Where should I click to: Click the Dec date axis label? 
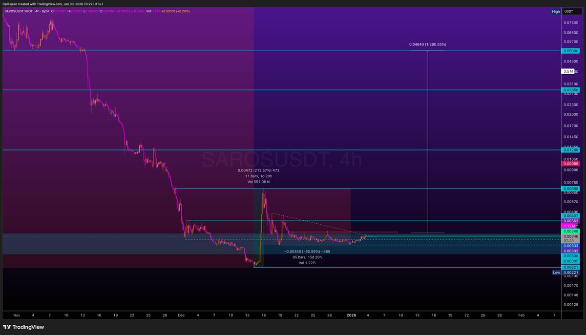pos(181,315)
